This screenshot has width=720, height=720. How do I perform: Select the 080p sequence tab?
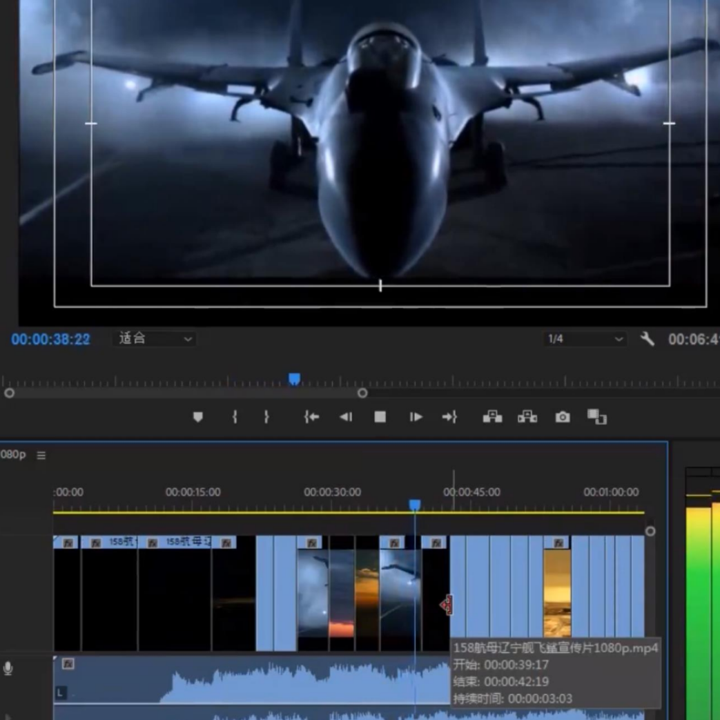[x=13, y=455]
